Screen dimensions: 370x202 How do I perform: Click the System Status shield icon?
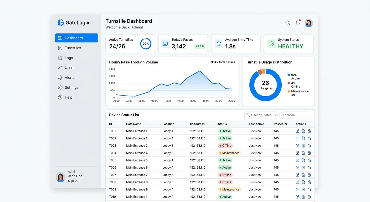tap(272, 44)
